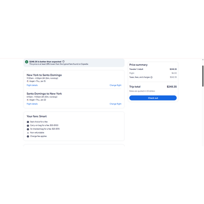Click the Arajet airline logo for the Jan 15 flight
The height and width of the screenshot is (204, 204).
28,81
